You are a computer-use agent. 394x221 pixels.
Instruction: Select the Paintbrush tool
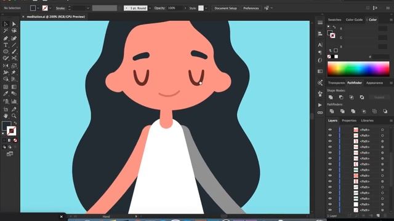[14, 52]
